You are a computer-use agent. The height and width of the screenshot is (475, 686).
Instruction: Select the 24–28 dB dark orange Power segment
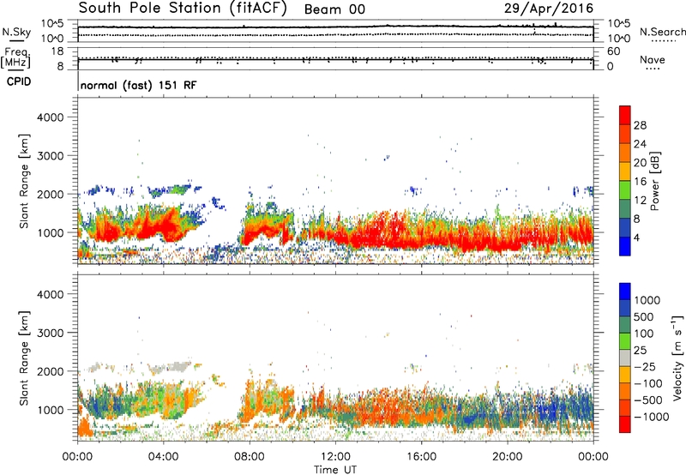tap(625, 135)
